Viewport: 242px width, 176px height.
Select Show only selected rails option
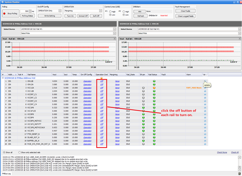[x=19, y=152]
